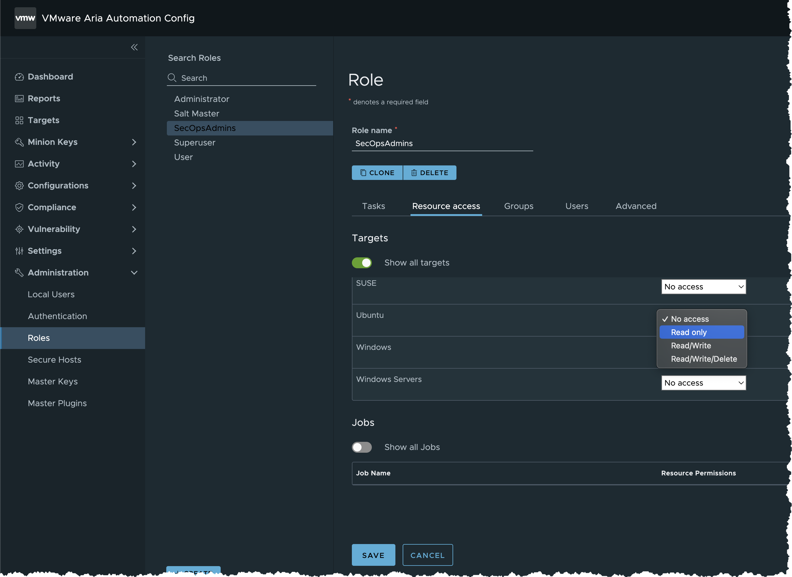The width and height of the screenshot is (792, 577).
Task: Choose No access in Ubuntu dropdown
Action: [702, 319]
